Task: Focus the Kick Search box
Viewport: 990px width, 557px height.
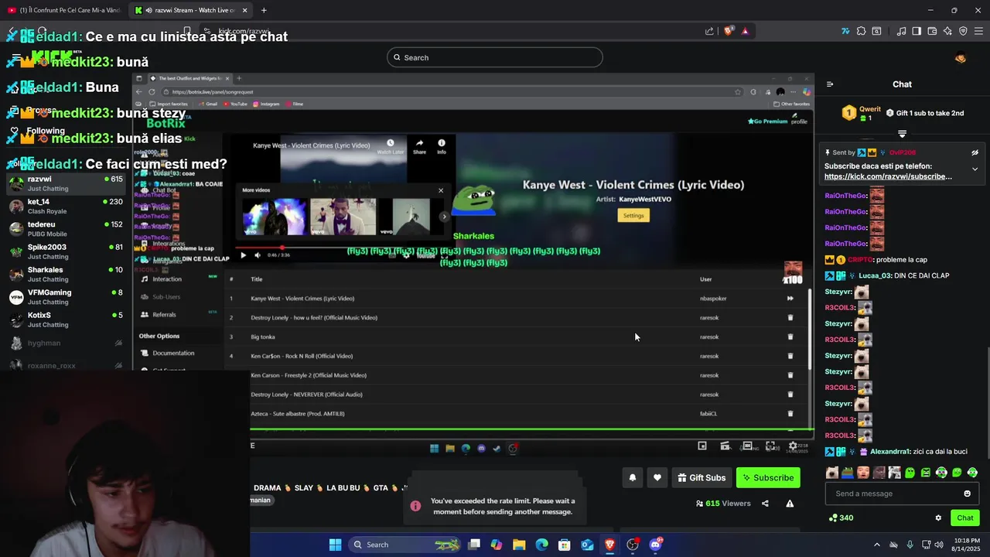Action: point(495,57)
